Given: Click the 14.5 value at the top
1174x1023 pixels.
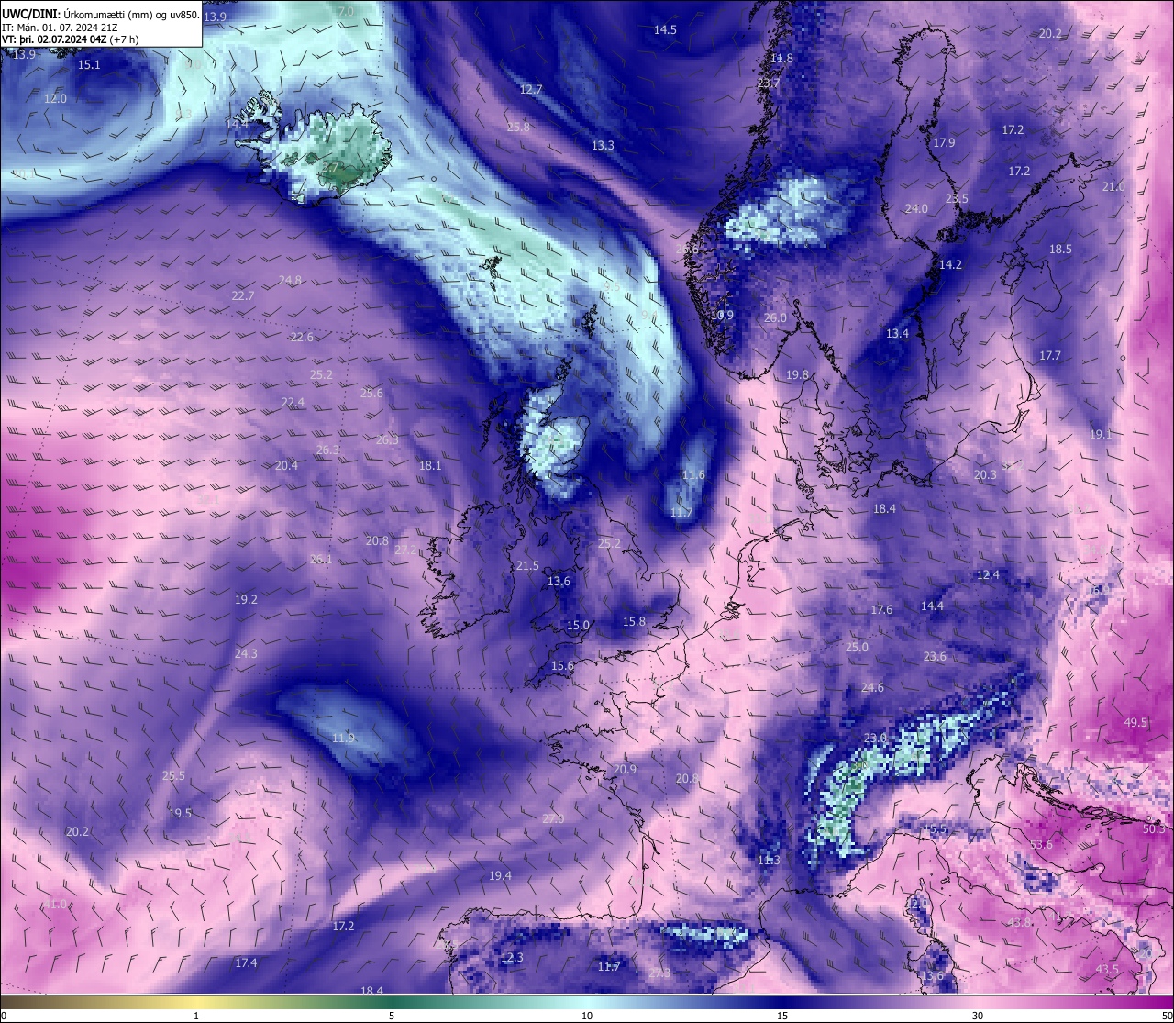Looking at the screenshot, I should [x=665, y=29].
